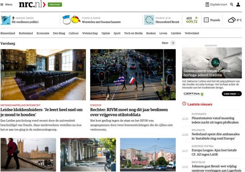
Task: Open the 8°C temperature reading
Action: pos(239,20)
